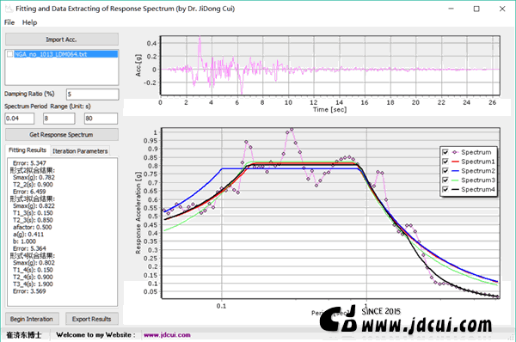Maximize the application window
This screenshot has width=516, height=342.
click(x=476, y=9)
